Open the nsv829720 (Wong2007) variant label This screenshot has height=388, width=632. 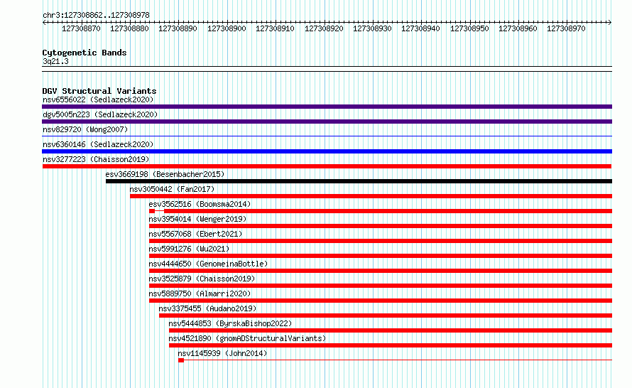(85, 129)
